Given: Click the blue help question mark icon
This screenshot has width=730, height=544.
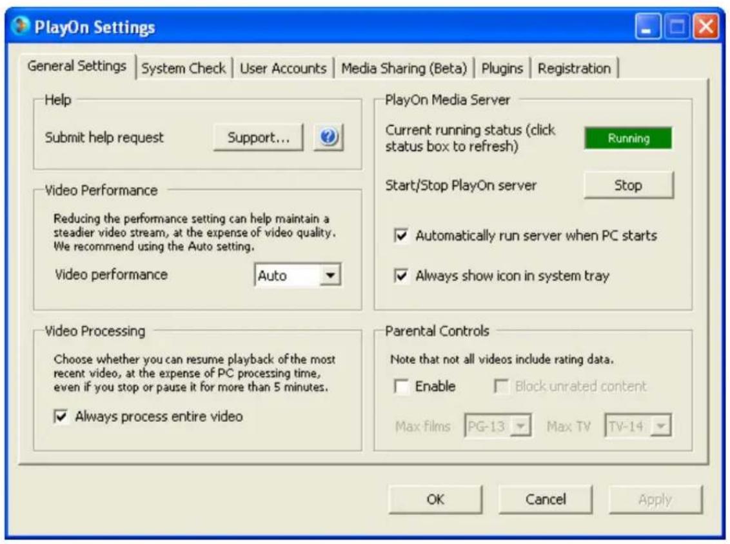Looking at the screenshot, I should (328, 137).
